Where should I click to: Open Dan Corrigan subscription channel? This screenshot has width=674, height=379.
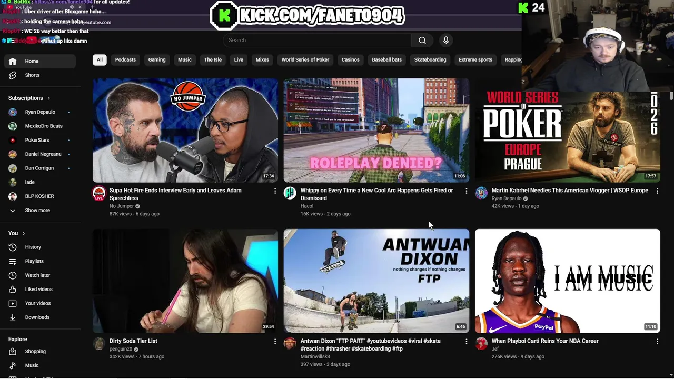pos(40,168)
